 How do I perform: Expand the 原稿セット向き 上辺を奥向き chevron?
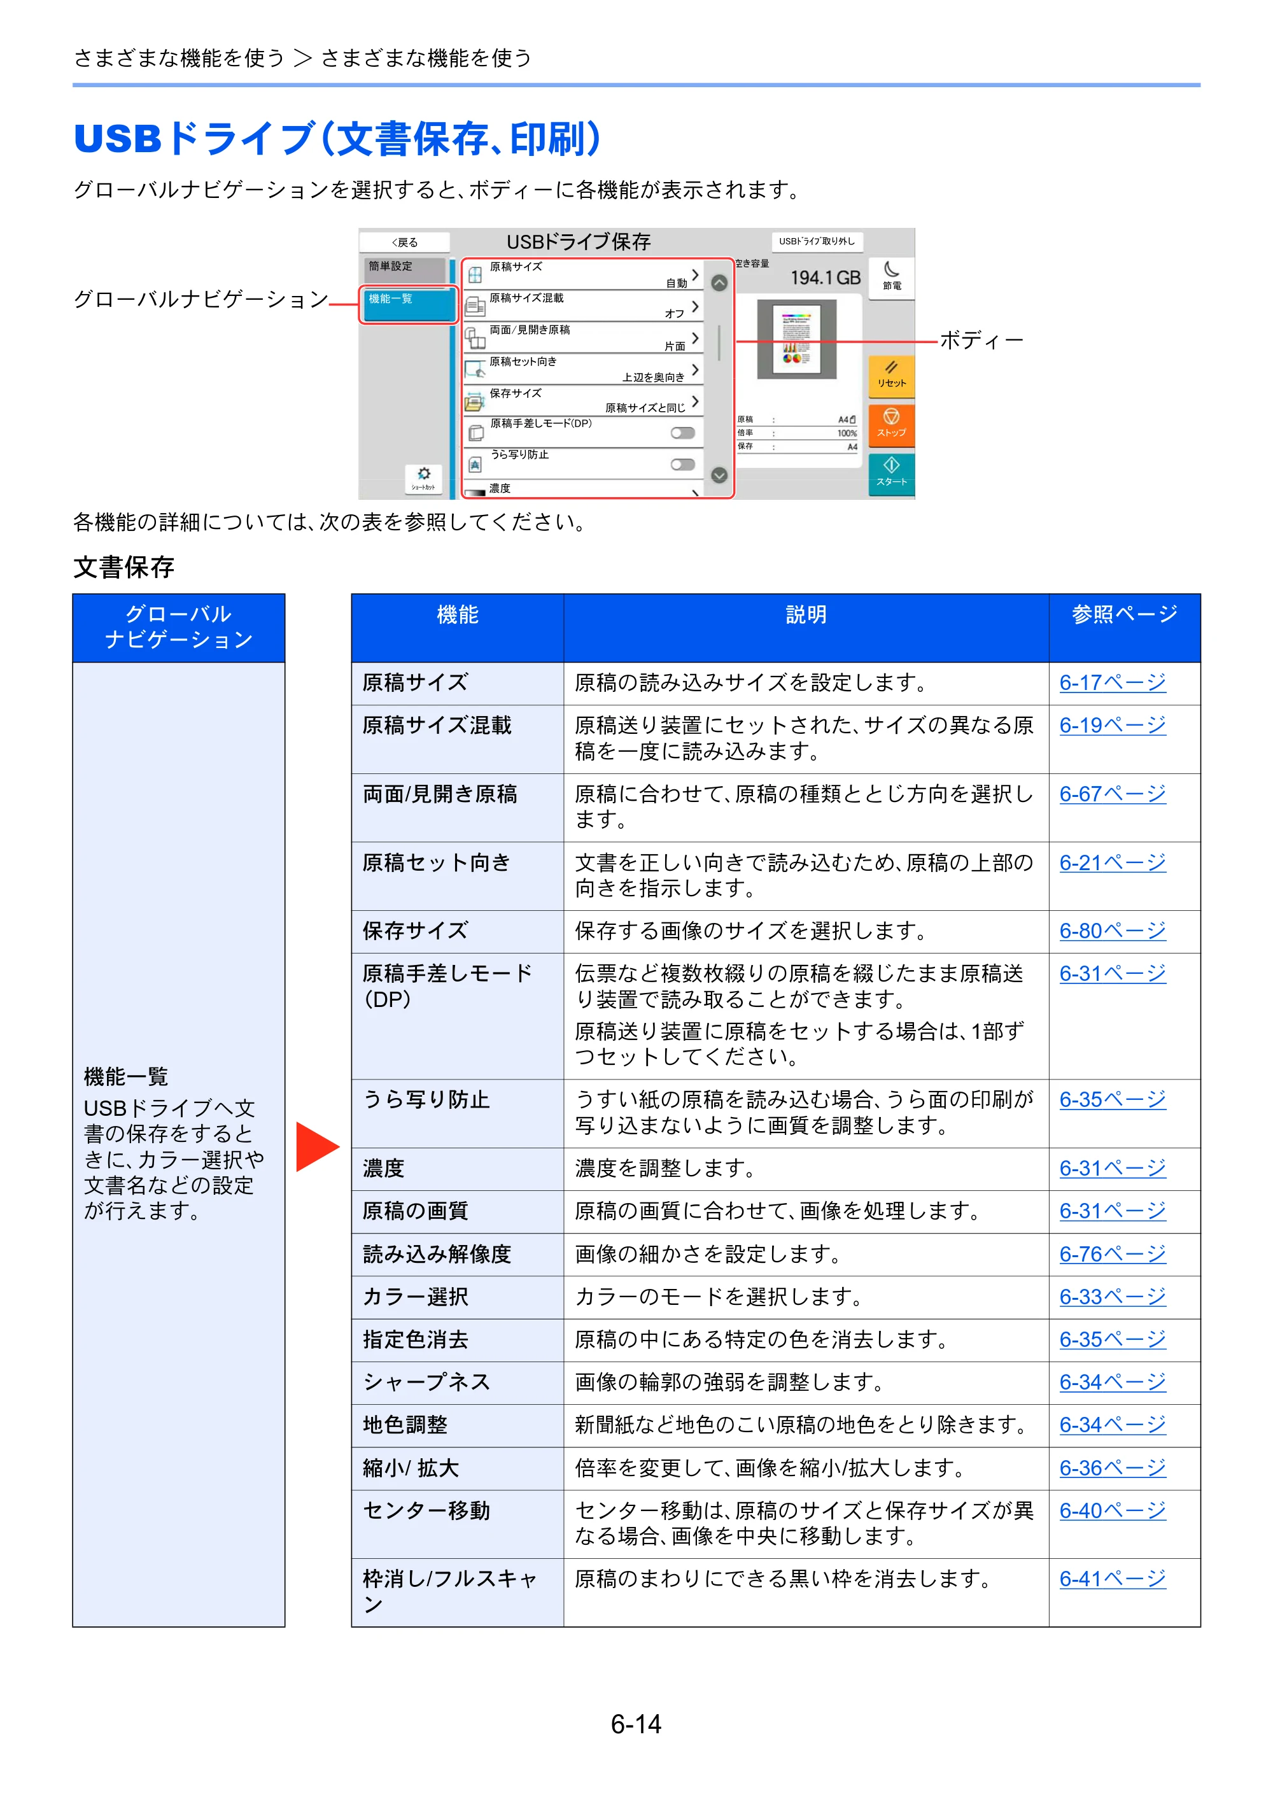[694, 369]
